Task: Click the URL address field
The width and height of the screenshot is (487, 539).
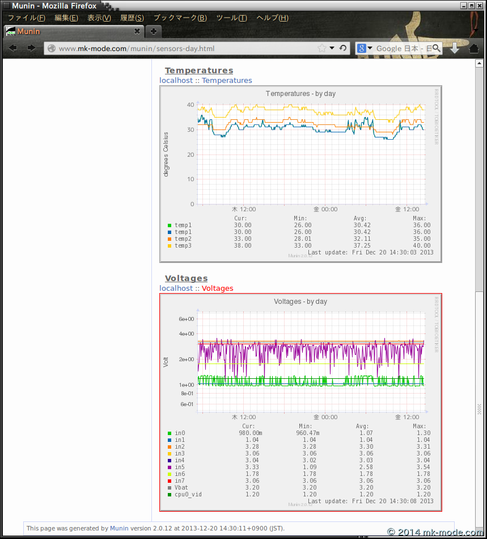Action: 181,48
